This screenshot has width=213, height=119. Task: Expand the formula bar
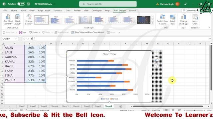click(210, 39)
